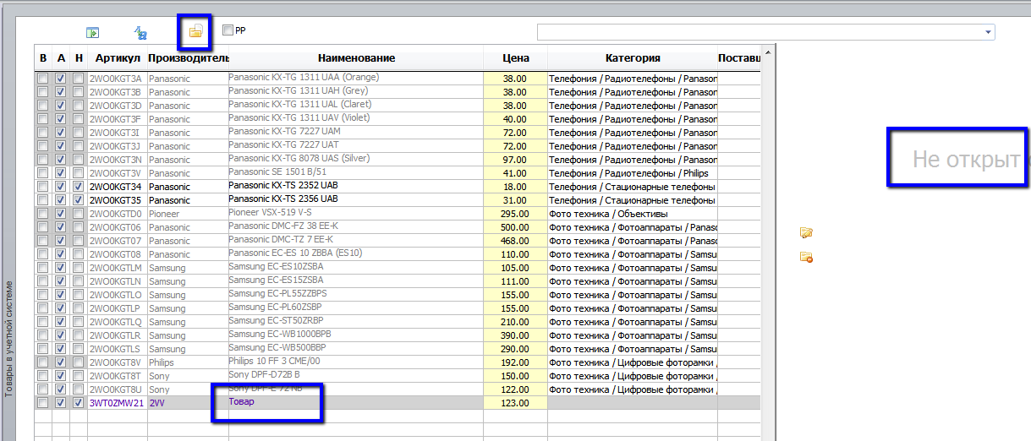Sort by the Цена column header
This screenshot has width=1031, height=441.
pyautogui.click(x=516, y=57)
